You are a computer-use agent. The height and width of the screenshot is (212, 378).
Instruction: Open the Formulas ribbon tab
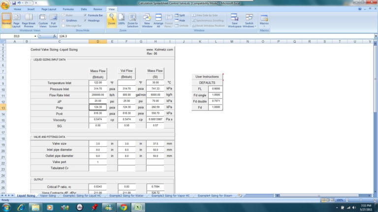[68, 9]
